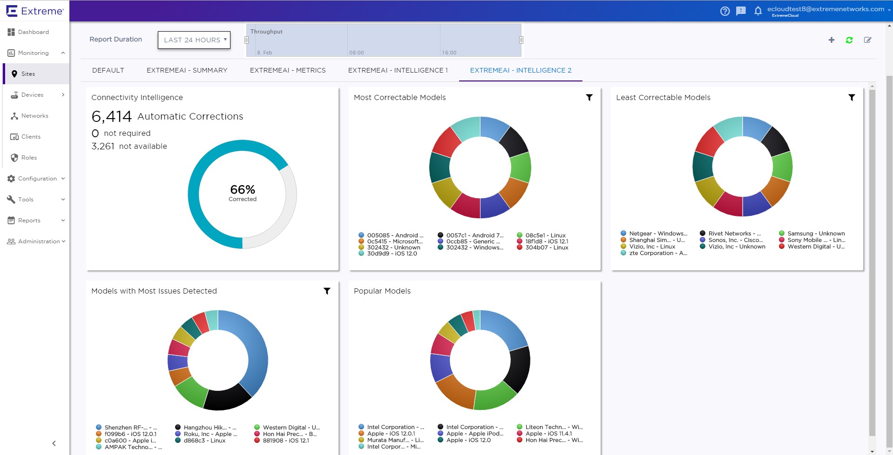
Task: Click the Clients sidebar icon
Action: (x=14, y=137)
